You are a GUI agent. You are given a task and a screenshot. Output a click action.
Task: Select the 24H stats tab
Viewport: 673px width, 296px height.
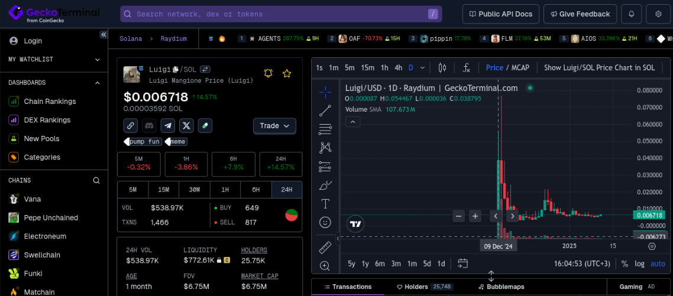(287, 190)
